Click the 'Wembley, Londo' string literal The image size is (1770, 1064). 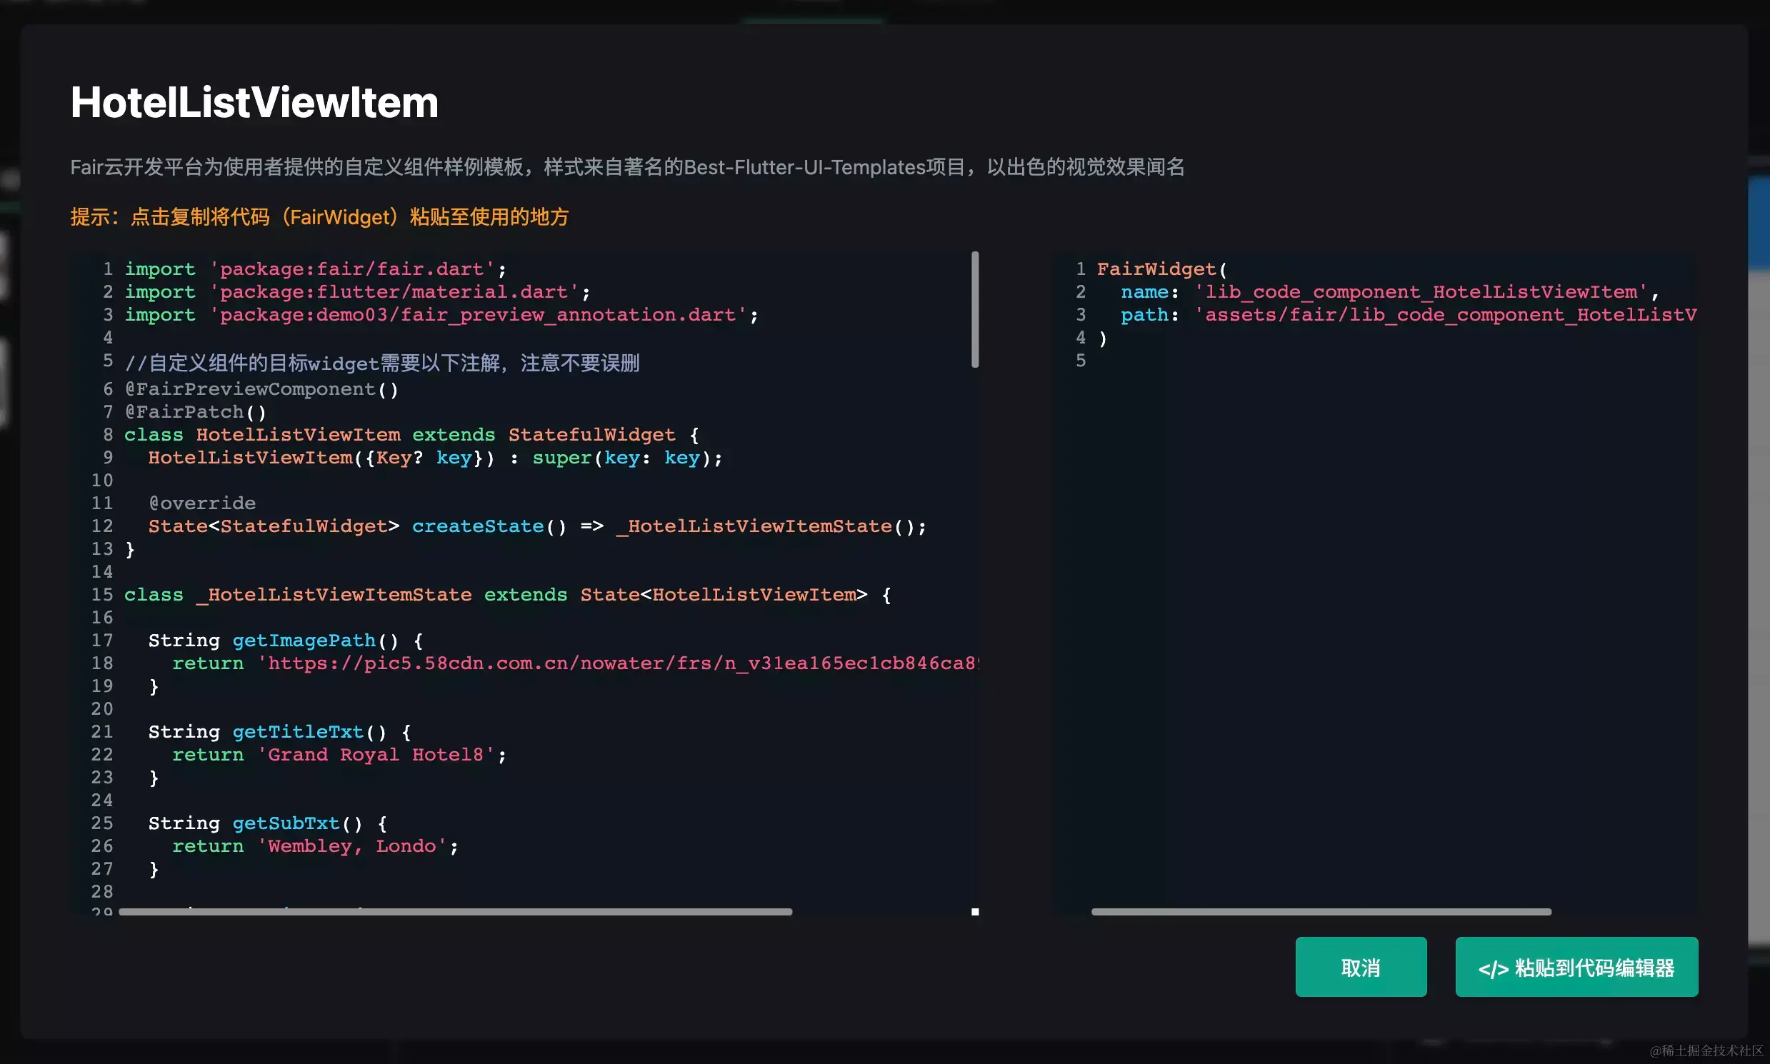coord(351,846)
